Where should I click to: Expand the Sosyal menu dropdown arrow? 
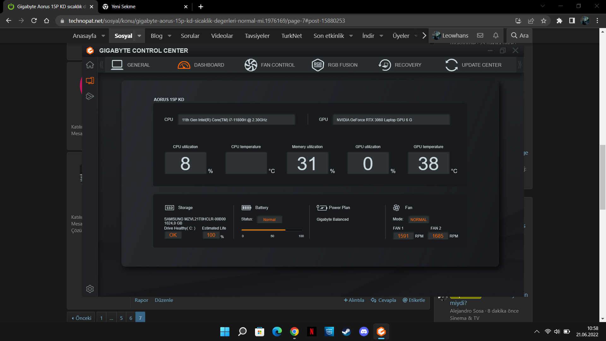[x=139, y=36]
